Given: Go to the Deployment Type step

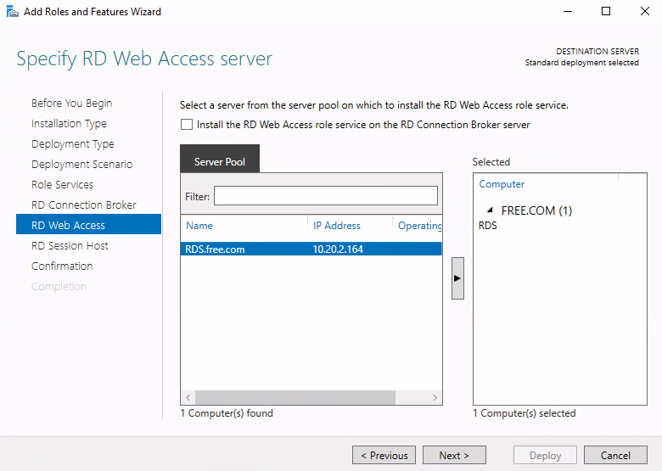Looking at the screenshot, I should point(73,144).
